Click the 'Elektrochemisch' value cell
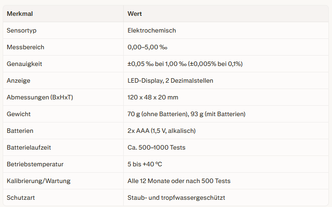Viewport: 332px width, 207px height. (x=152, y=31)
